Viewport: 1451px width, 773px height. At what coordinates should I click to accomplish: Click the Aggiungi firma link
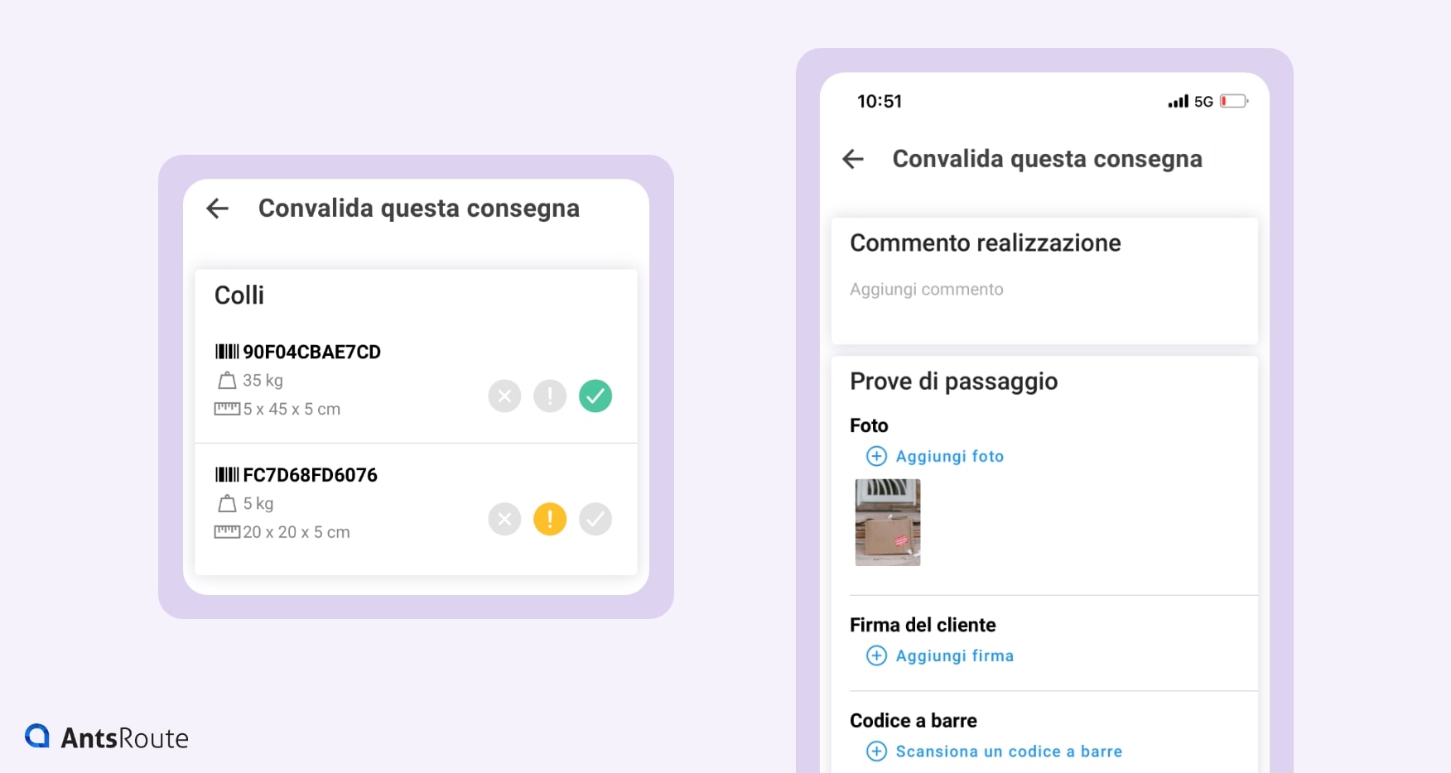(x=954, y=655)
